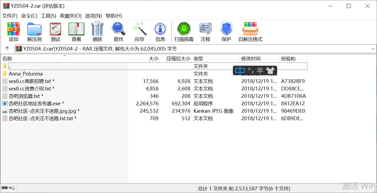Click the checksum value 4DB7106A
The image size is (377, 193).
(294, 96)
